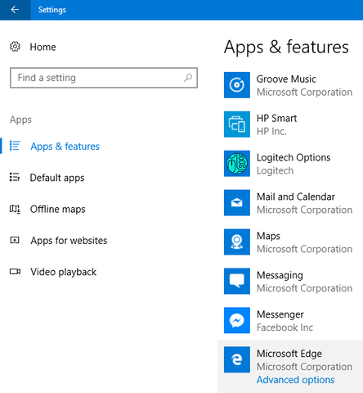Click the Logitech Options app icon
The height and width of the screenshot is (393, 363).
pyautogui.click(x=237, y=164)
